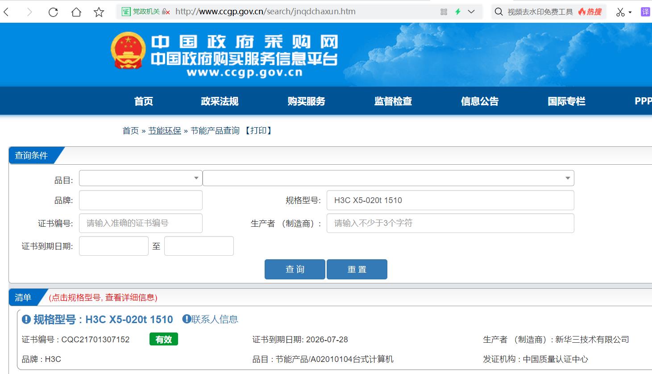Screen dimensions: 652x374
Task: Expand the screenshot tool dropdown arrow
Action: point(630,12)
